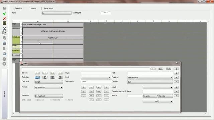Select the "METALAB PURCHASED ROUND" cell
Viewport: 214px width, 120px height.
53,31
